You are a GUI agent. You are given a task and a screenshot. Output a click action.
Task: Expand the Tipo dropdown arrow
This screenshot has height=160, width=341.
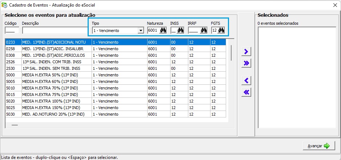(141, 31)
